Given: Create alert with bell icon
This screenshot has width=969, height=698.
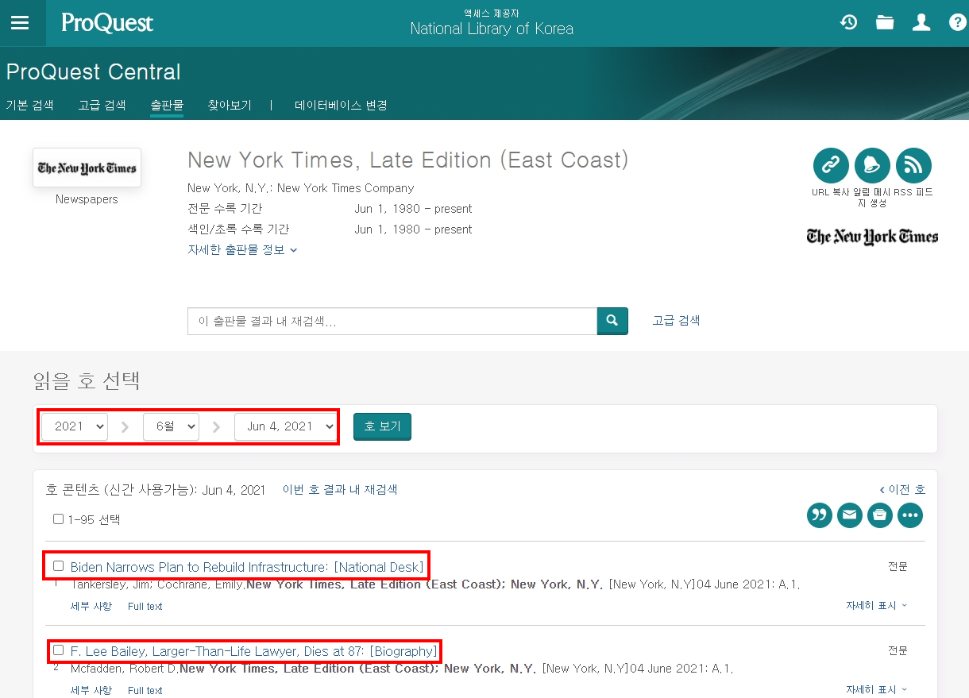Looking at the screenshot, I should [x=872, y=165].
